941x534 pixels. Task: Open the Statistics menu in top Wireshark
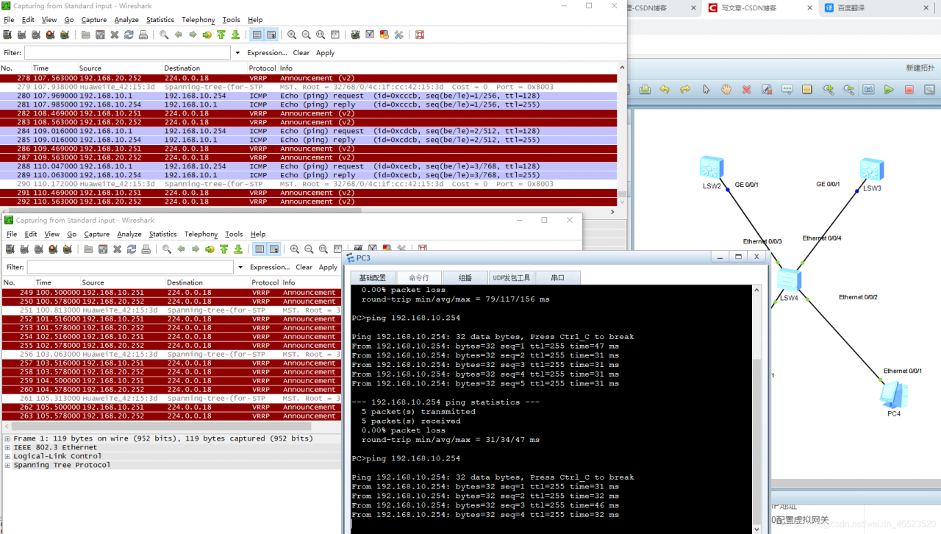click(160, 20)
